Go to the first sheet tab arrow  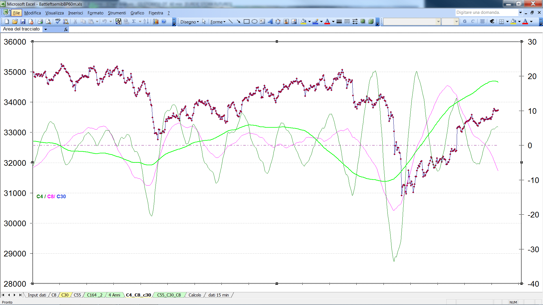[x=3, y=295]
